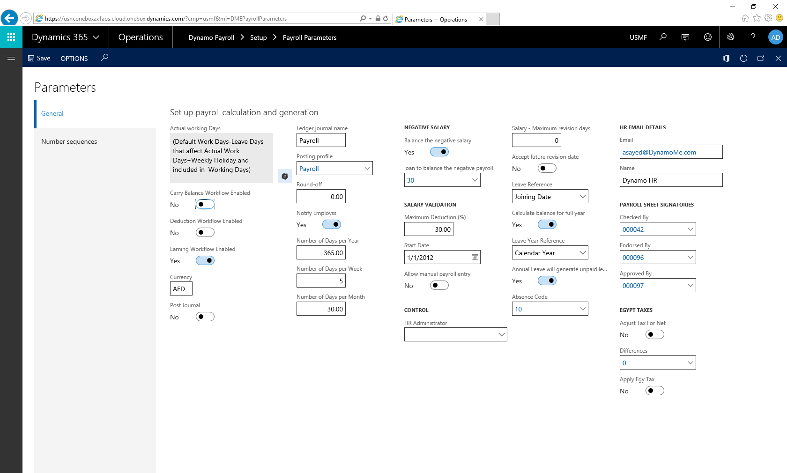The image size is (787, 473).
Task: Expand loan to balance negative payroll dropdown
Action: coord(475,180)
